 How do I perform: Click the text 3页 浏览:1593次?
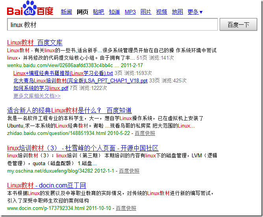pos(133,73)
